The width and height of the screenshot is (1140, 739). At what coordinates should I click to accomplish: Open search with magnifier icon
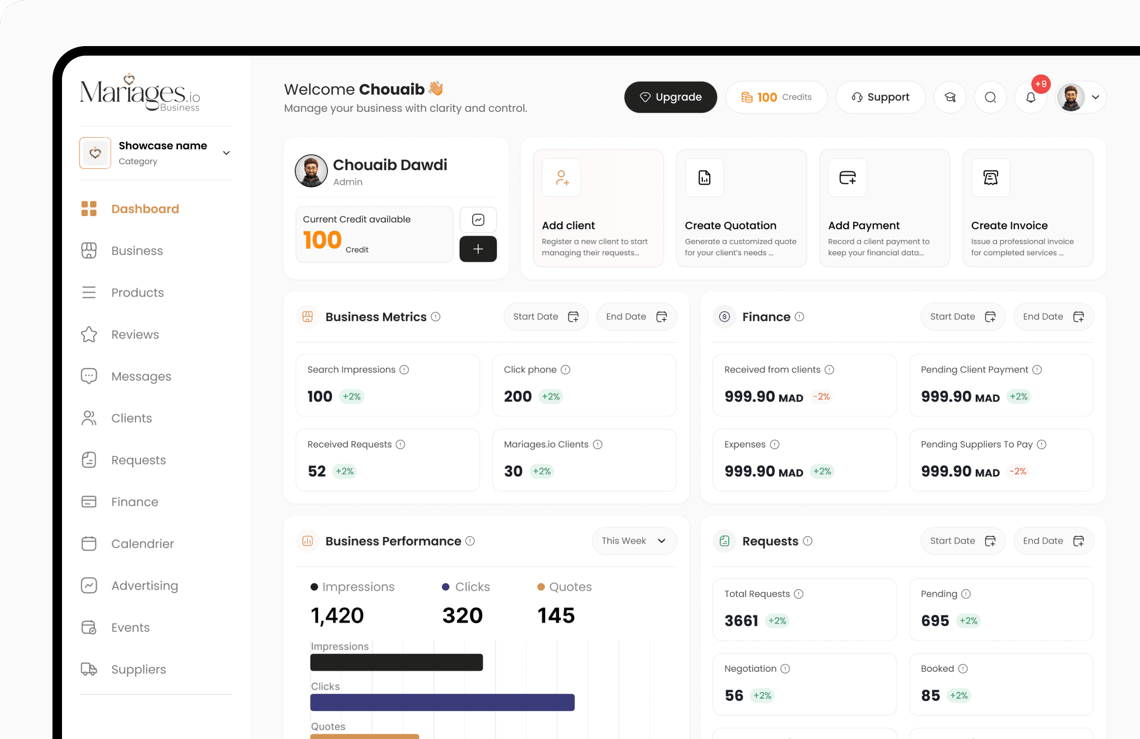[990, 97]
